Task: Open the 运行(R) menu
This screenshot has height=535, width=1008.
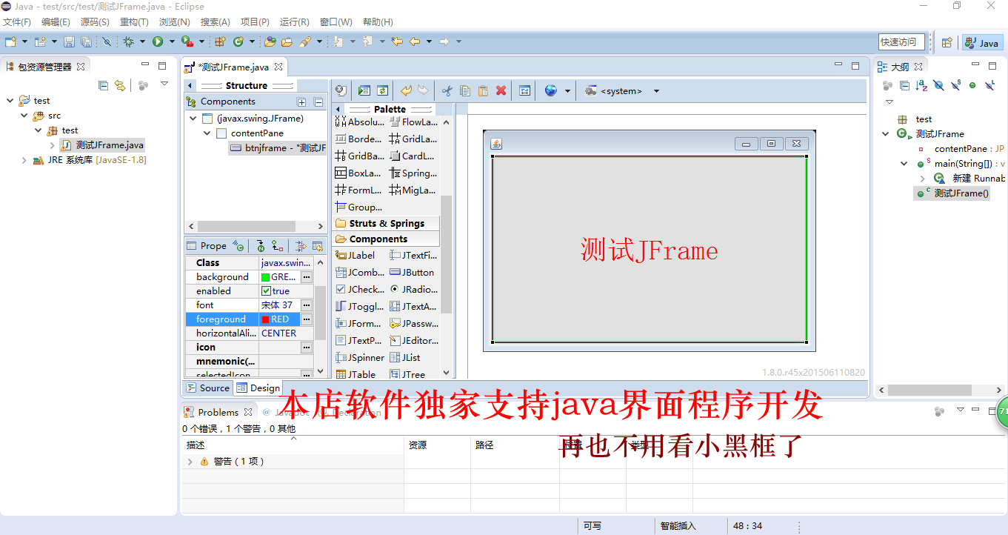Action: pyautogui.click(x=295, y=22)
